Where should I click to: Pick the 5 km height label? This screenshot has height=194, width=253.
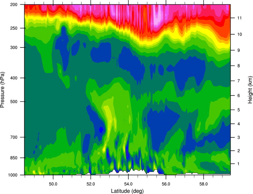[239, 110]
